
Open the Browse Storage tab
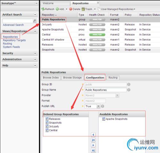point(72,77)
